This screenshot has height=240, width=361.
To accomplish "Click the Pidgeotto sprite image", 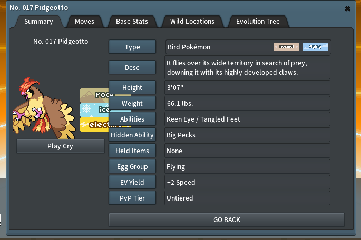I will pos(44,108).
